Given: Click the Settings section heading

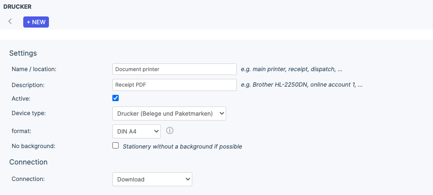Looking at the screenshot, I should pos(23,53).
